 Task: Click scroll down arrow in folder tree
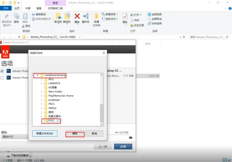102,124
